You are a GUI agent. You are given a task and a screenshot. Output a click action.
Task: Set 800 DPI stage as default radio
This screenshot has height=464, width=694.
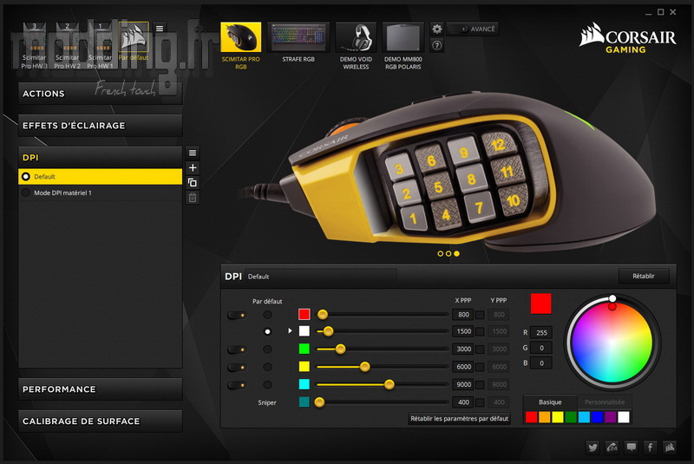(267, 315)
